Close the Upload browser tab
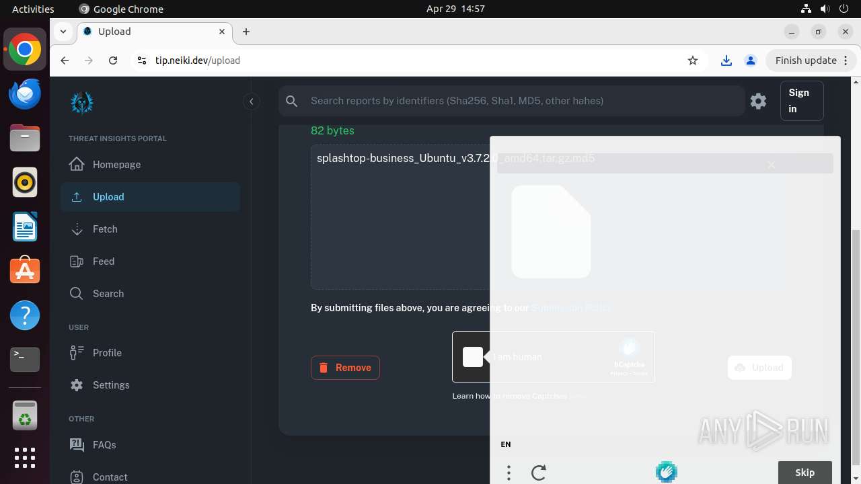The height and width of the screenshot is (484, 861). [222, 32]
